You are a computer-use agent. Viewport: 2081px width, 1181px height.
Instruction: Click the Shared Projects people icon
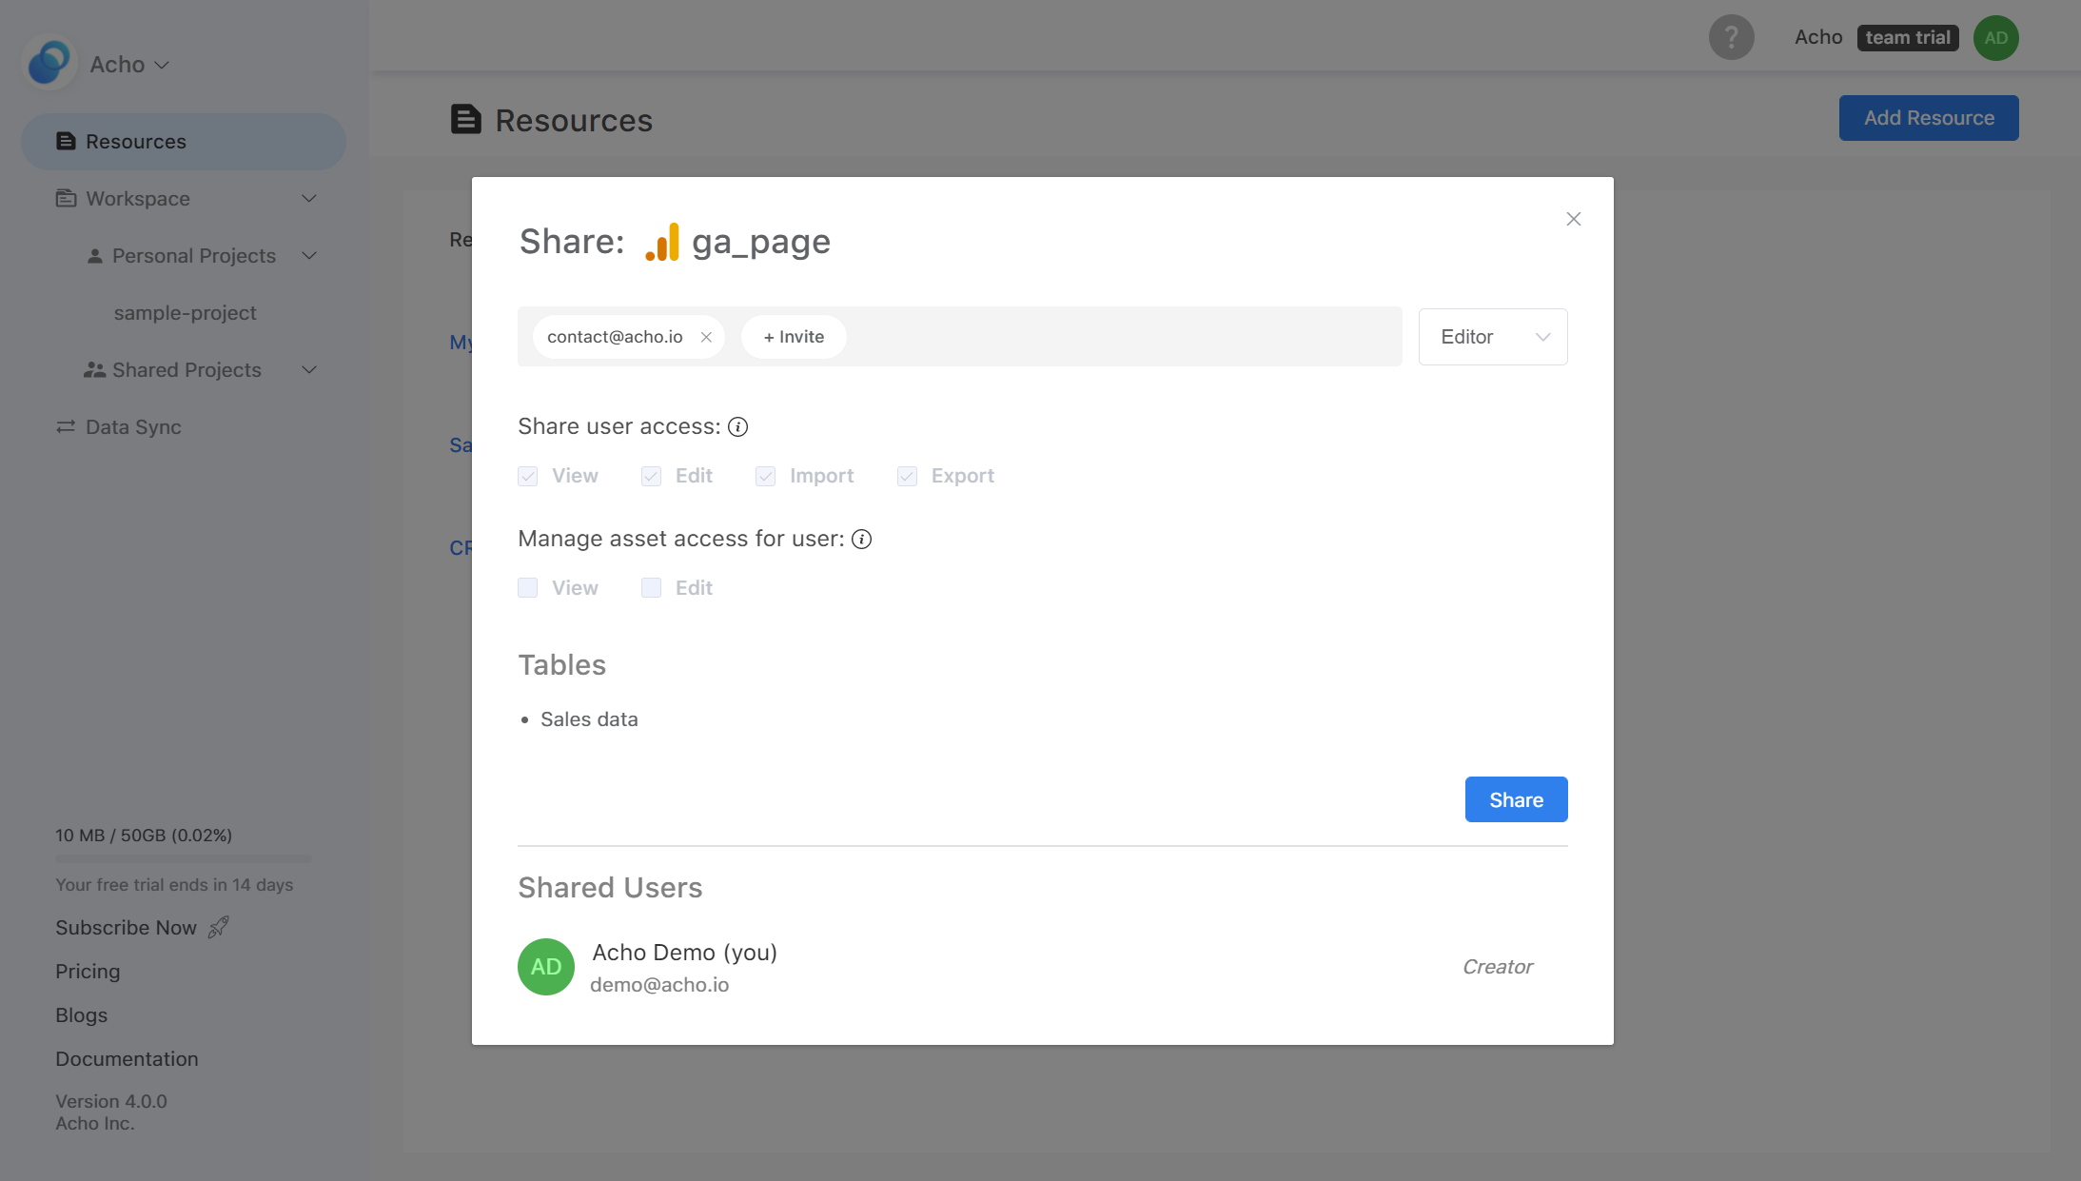[x=94, y=369]
